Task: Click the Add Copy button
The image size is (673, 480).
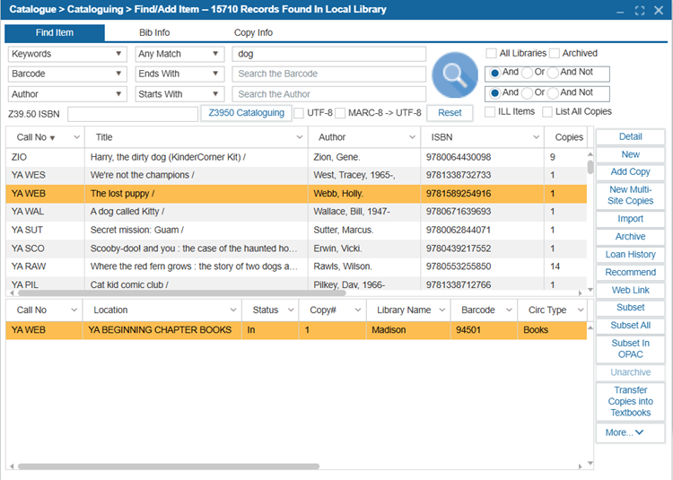Action: click(x=630, y=172)
